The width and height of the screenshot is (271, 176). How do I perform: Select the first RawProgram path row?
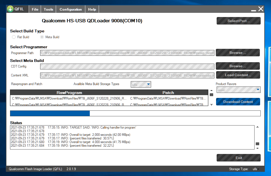69,98
